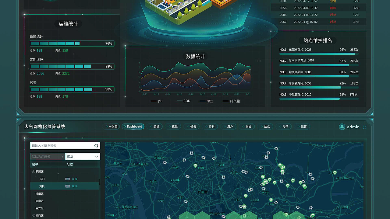Switch to the 一张图 tab
Viewport: 390px width, 219px height.
tap(111, 127)
